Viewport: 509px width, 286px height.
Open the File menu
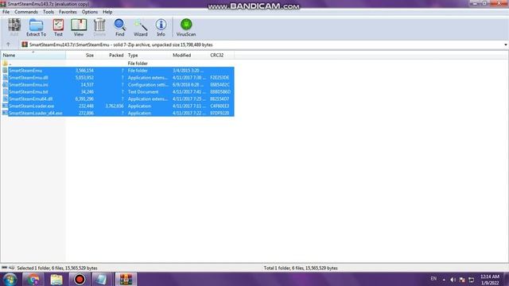pyautogui.click(x=6, y=12)
